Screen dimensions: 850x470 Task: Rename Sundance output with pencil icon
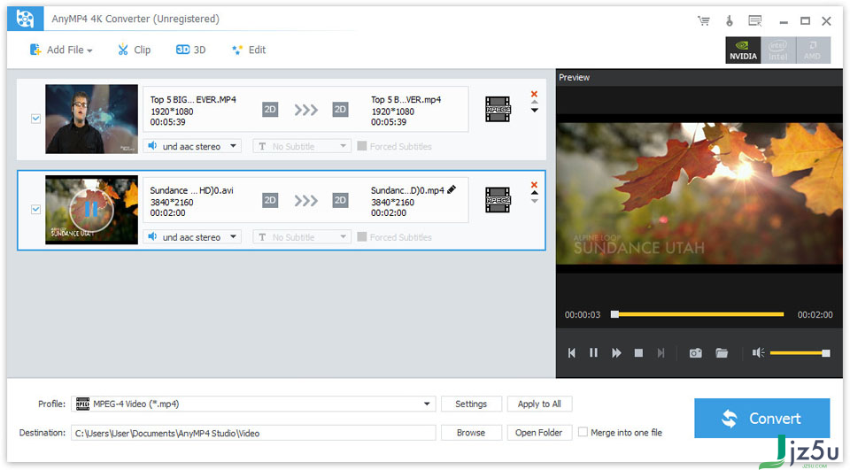tap(452, 189)
